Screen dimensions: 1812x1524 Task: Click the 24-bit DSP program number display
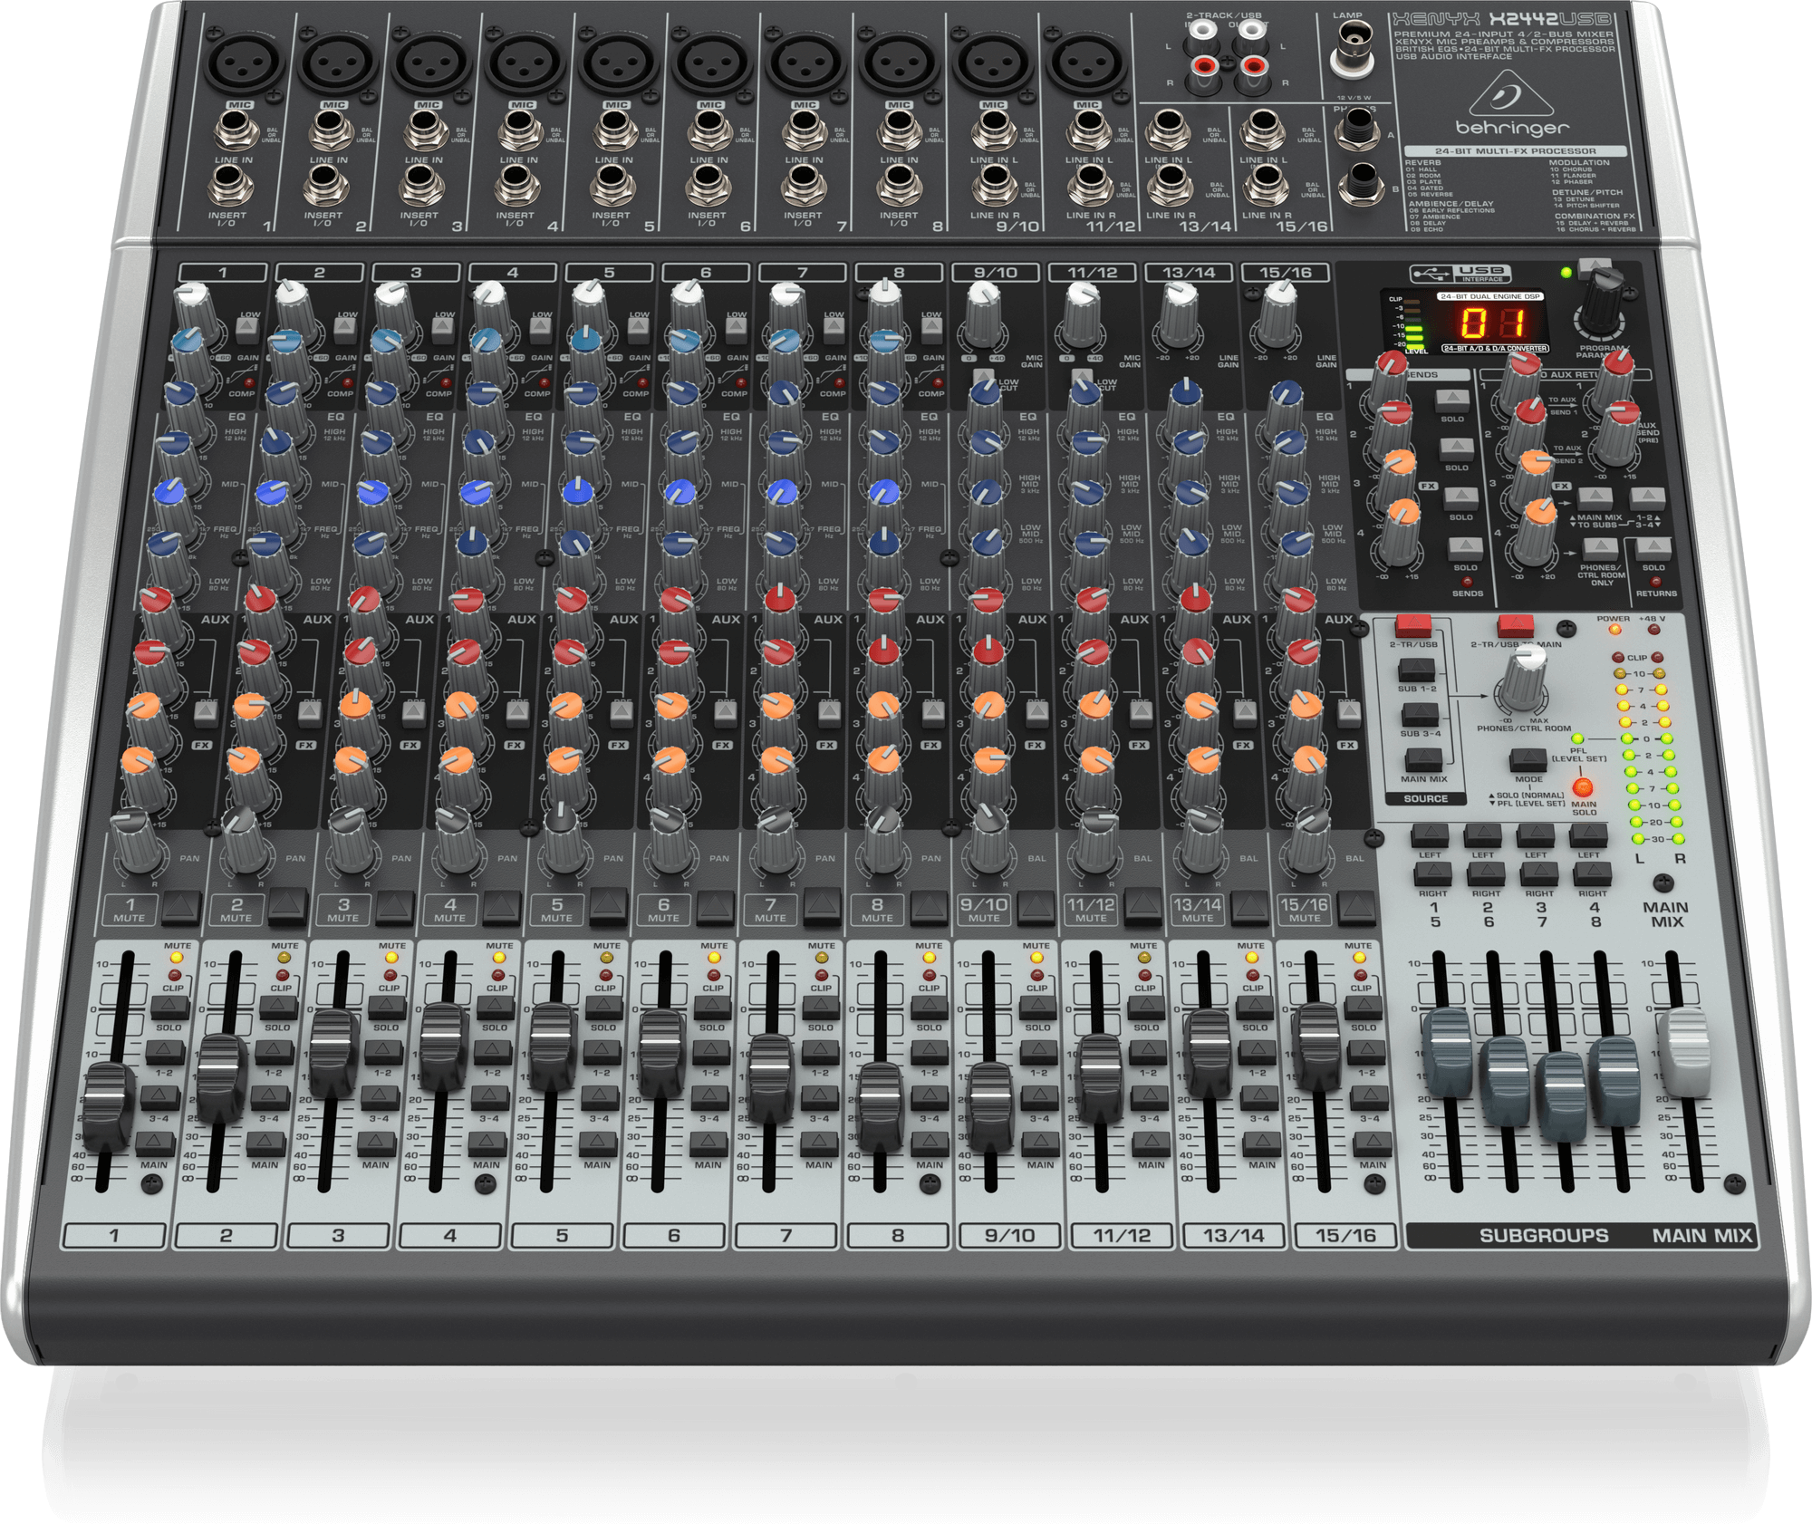tap(1495, 323)
